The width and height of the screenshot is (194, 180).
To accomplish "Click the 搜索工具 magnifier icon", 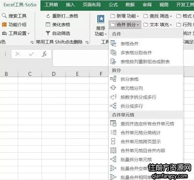I will coord(4,16).
